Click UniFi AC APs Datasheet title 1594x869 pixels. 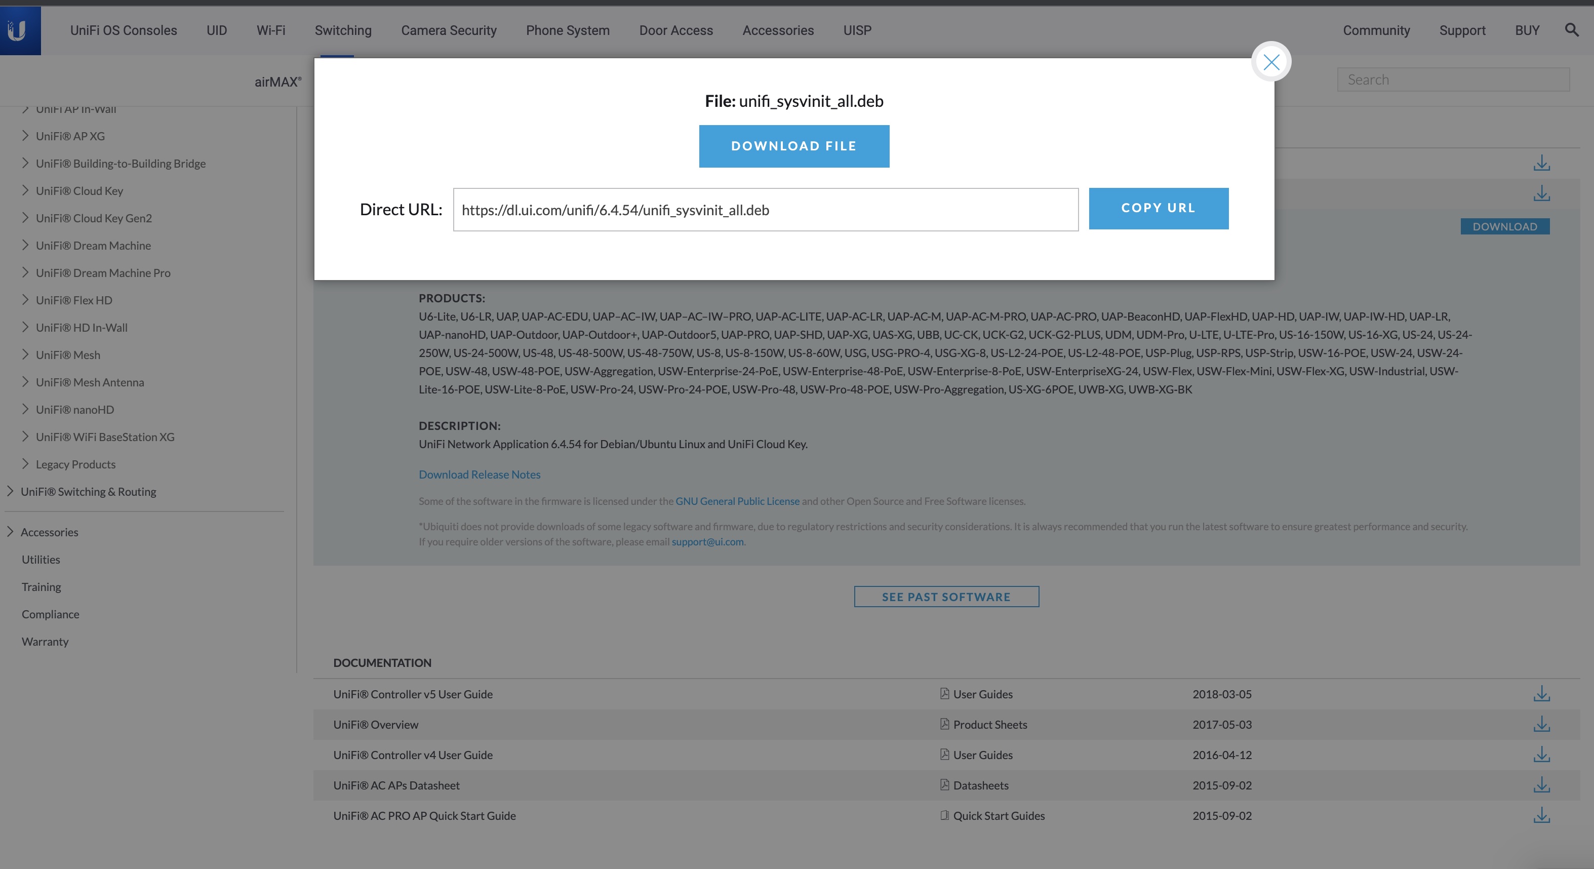click(396, 785)
